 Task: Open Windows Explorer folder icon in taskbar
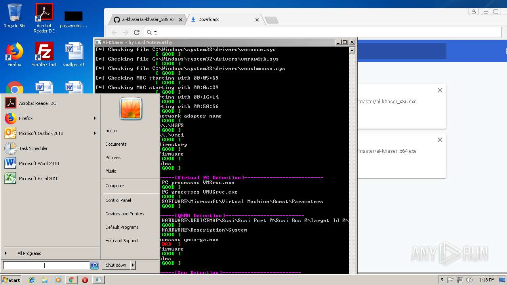coord(45,280)
